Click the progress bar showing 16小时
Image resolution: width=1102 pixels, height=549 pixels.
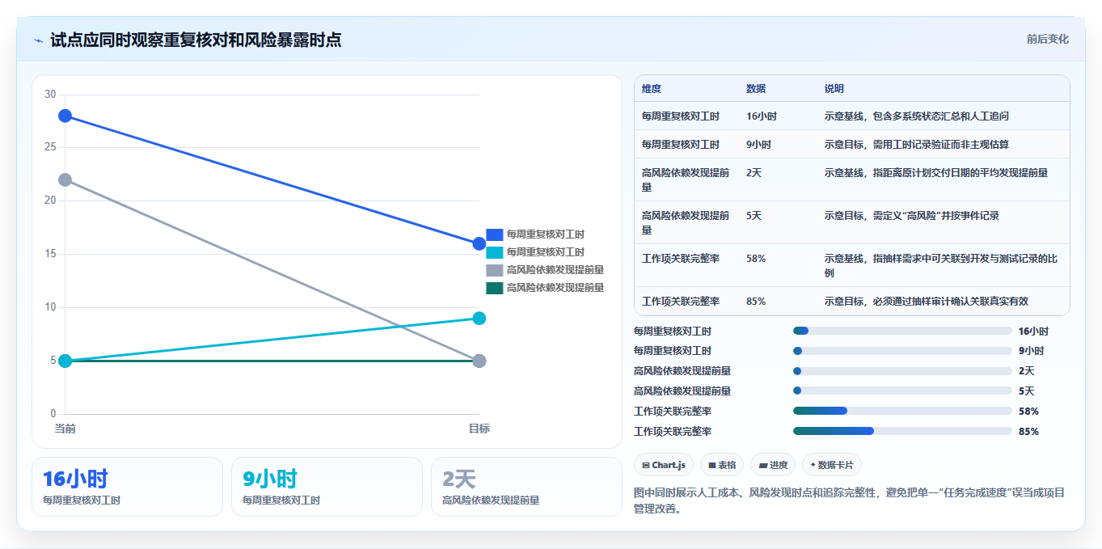[902, 331]
